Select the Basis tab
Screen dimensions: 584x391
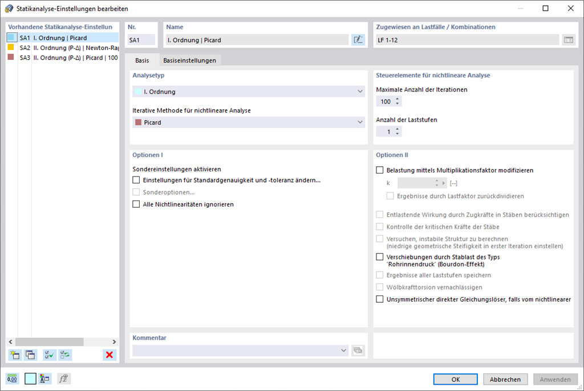pos(142,60)
